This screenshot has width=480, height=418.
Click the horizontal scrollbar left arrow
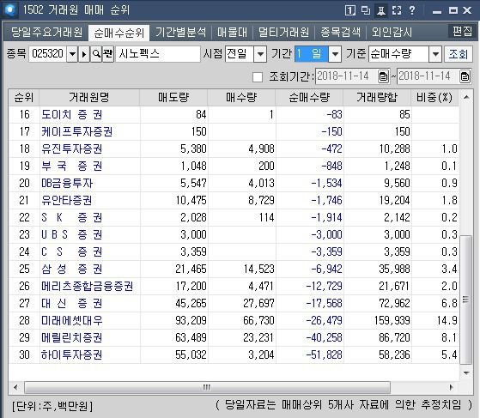click(x=16, y=387)
